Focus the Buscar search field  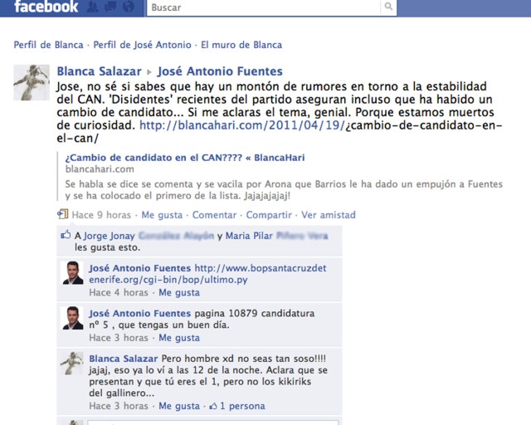pos(264,7)
